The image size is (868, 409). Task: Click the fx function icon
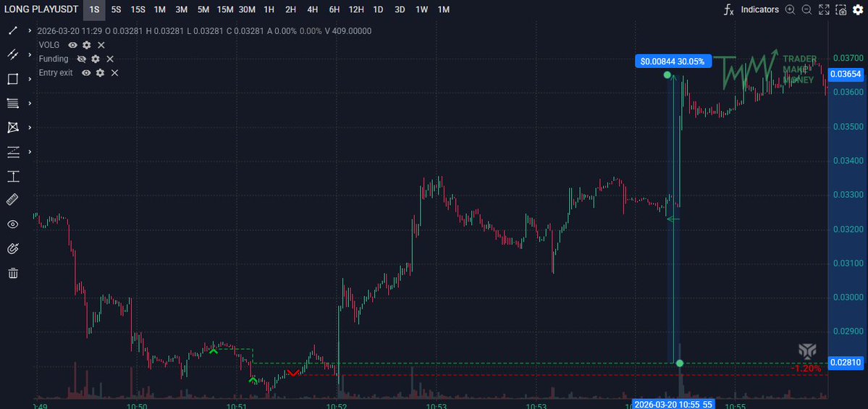click(x=729, y=9)
